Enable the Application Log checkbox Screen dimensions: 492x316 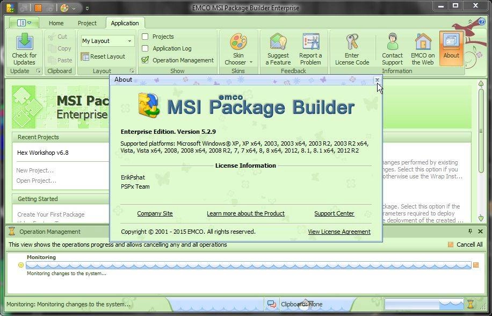145,48
